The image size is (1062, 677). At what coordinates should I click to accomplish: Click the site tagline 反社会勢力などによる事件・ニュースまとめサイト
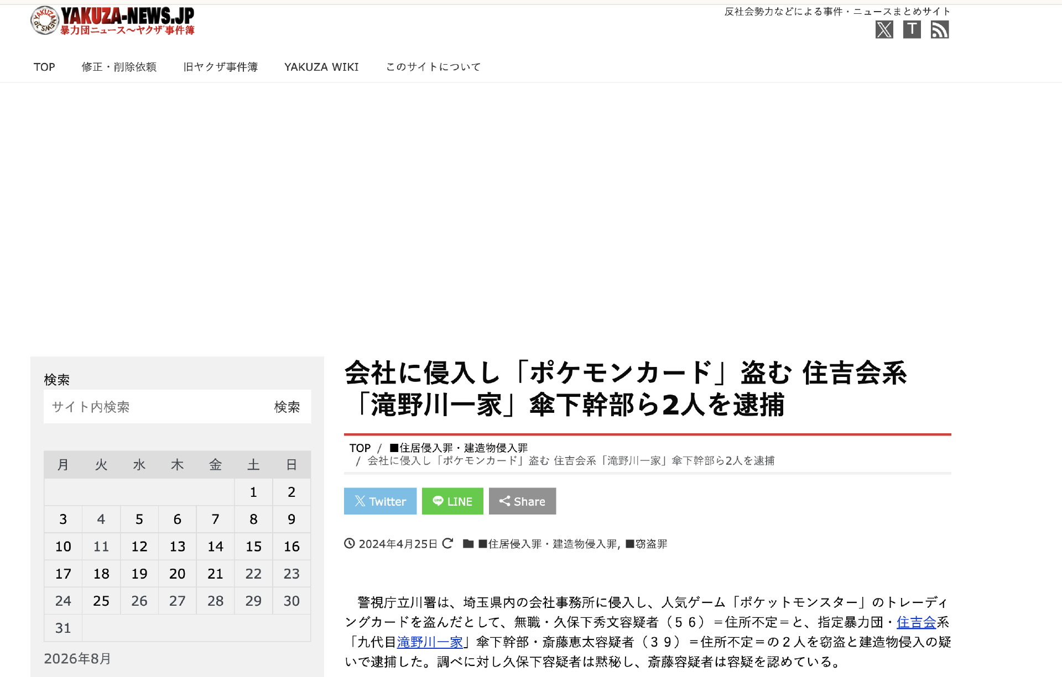click(837, 12)
